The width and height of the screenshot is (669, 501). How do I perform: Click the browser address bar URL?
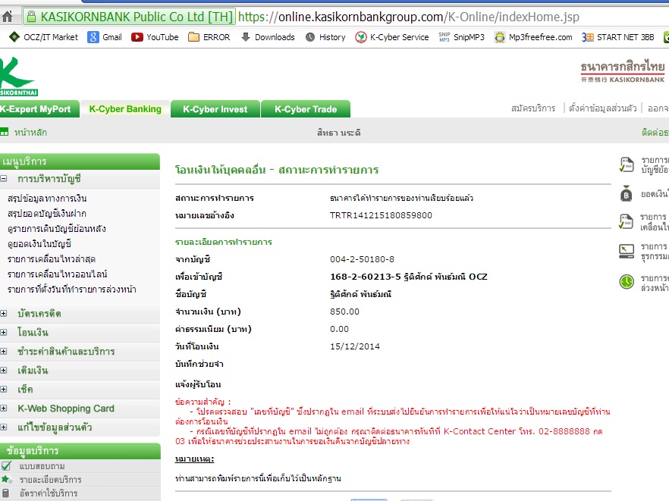[408, 17]
